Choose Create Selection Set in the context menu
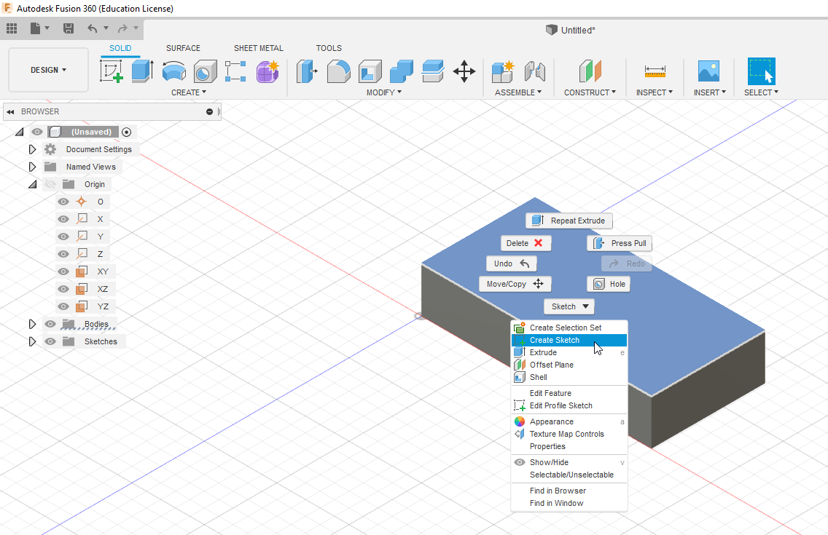 tap(569, 328)
